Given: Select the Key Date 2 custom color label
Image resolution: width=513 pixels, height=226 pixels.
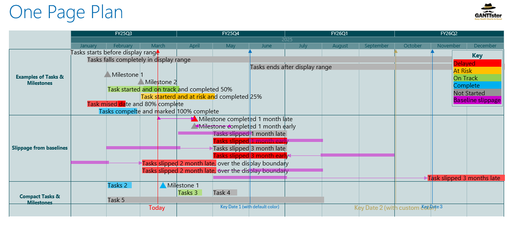Looking at the screenshot, I should [395, 208].
